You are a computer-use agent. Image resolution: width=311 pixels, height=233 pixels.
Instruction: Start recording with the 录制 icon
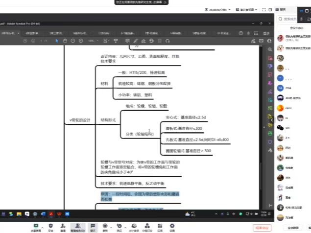coord(105,226)
